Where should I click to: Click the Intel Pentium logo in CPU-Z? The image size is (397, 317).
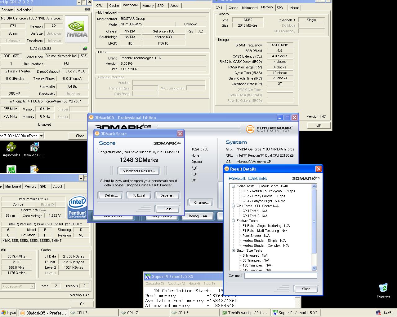[x=77, y=206]
